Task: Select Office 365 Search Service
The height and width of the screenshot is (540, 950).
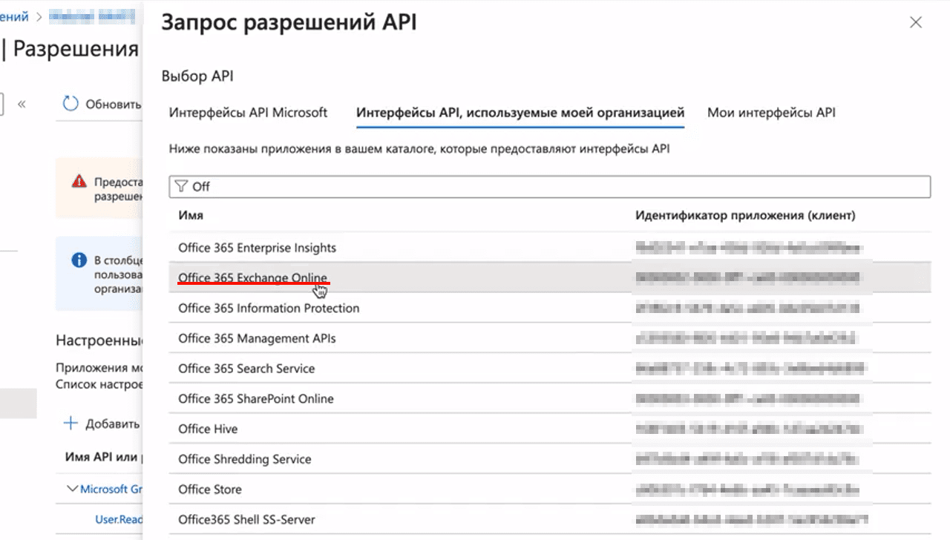Action: pos(549,369)
